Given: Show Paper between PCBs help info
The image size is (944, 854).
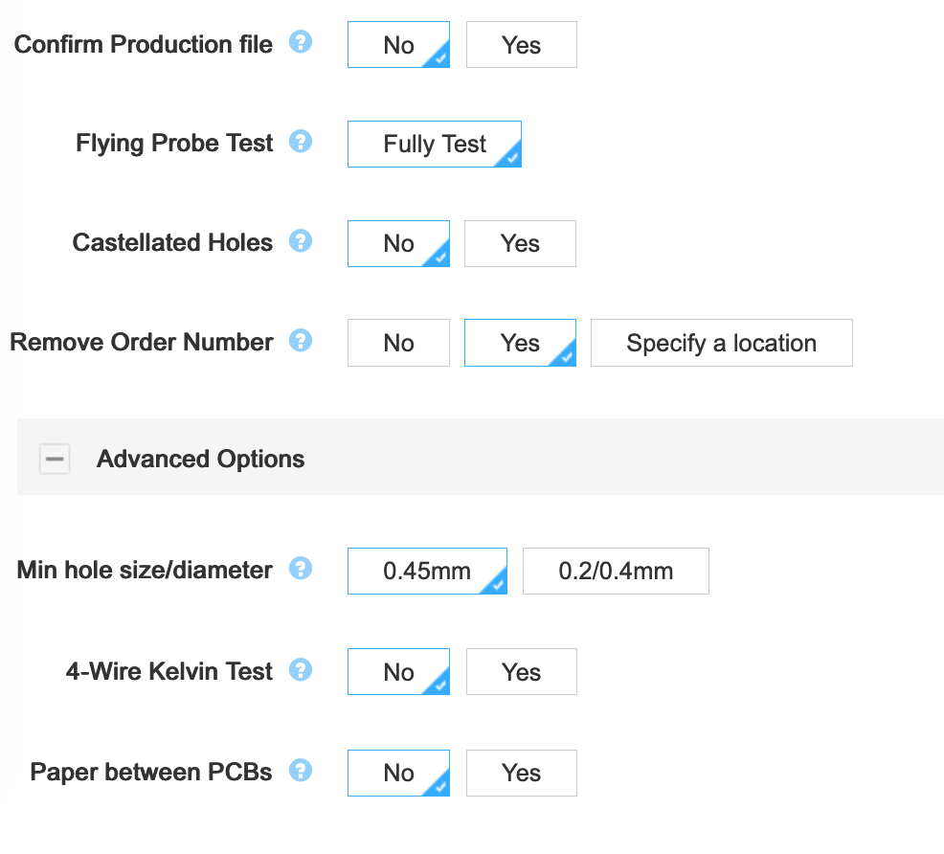Looking at the screenshot, I should pos(301,771).
